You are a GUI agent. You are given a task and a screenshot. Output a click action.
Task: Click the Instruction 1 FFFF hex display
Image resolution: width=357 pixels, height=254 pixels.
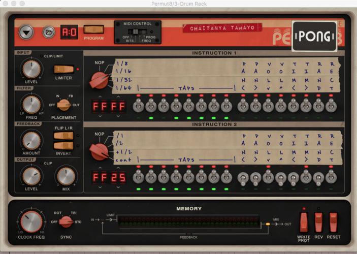coord(109,106)
